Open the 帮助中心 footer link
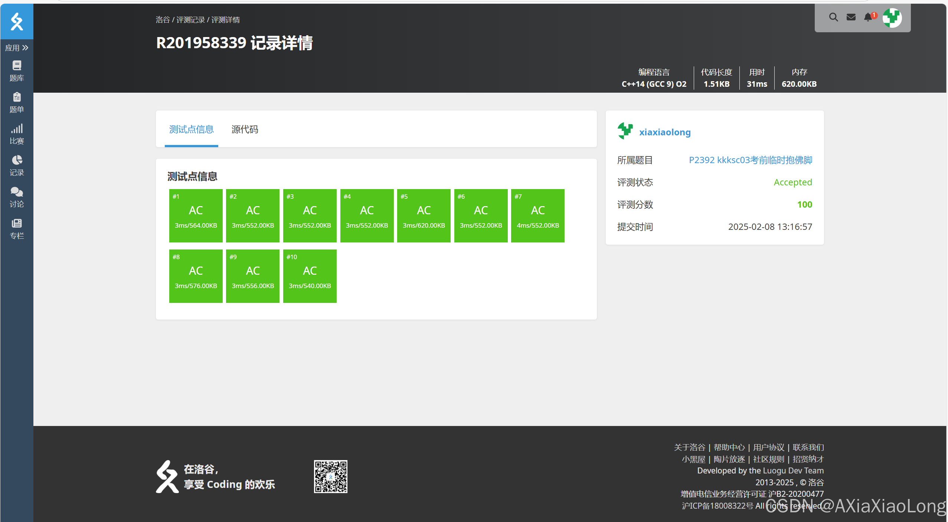Image resolution: width=948 pixels, height=522 pixels. click(729, 447)
